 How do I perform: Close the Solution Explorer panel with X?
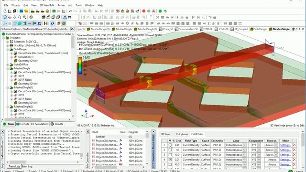[x=72, y=29]
